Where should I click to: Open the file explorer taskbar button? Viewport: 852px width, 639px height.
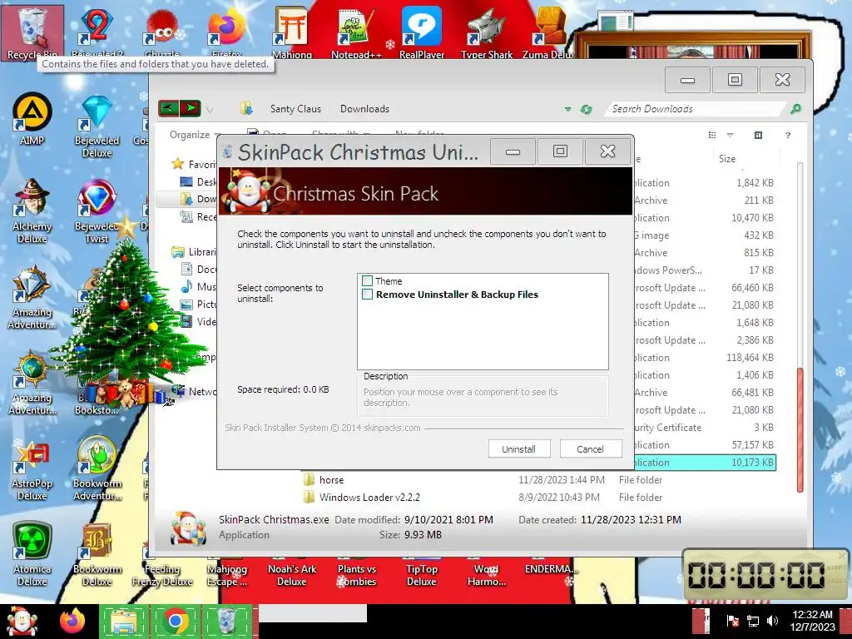click(x=124, y=622)
